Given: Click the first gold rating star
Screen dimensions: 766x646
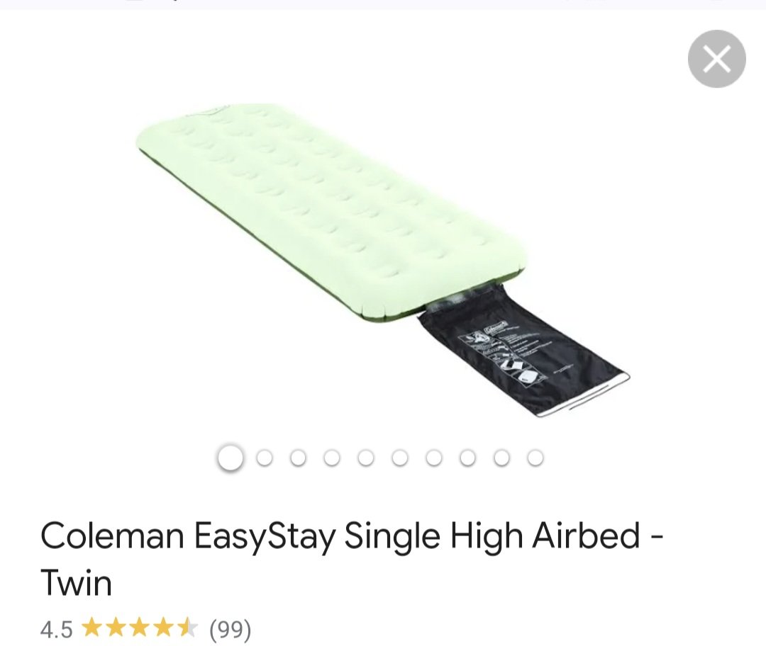Looking at the screenshot, I should click(91, 628).
